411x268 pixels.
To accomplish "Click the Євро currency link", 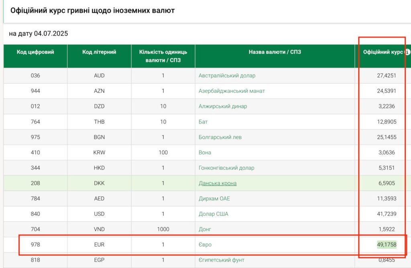I will 205,244.
